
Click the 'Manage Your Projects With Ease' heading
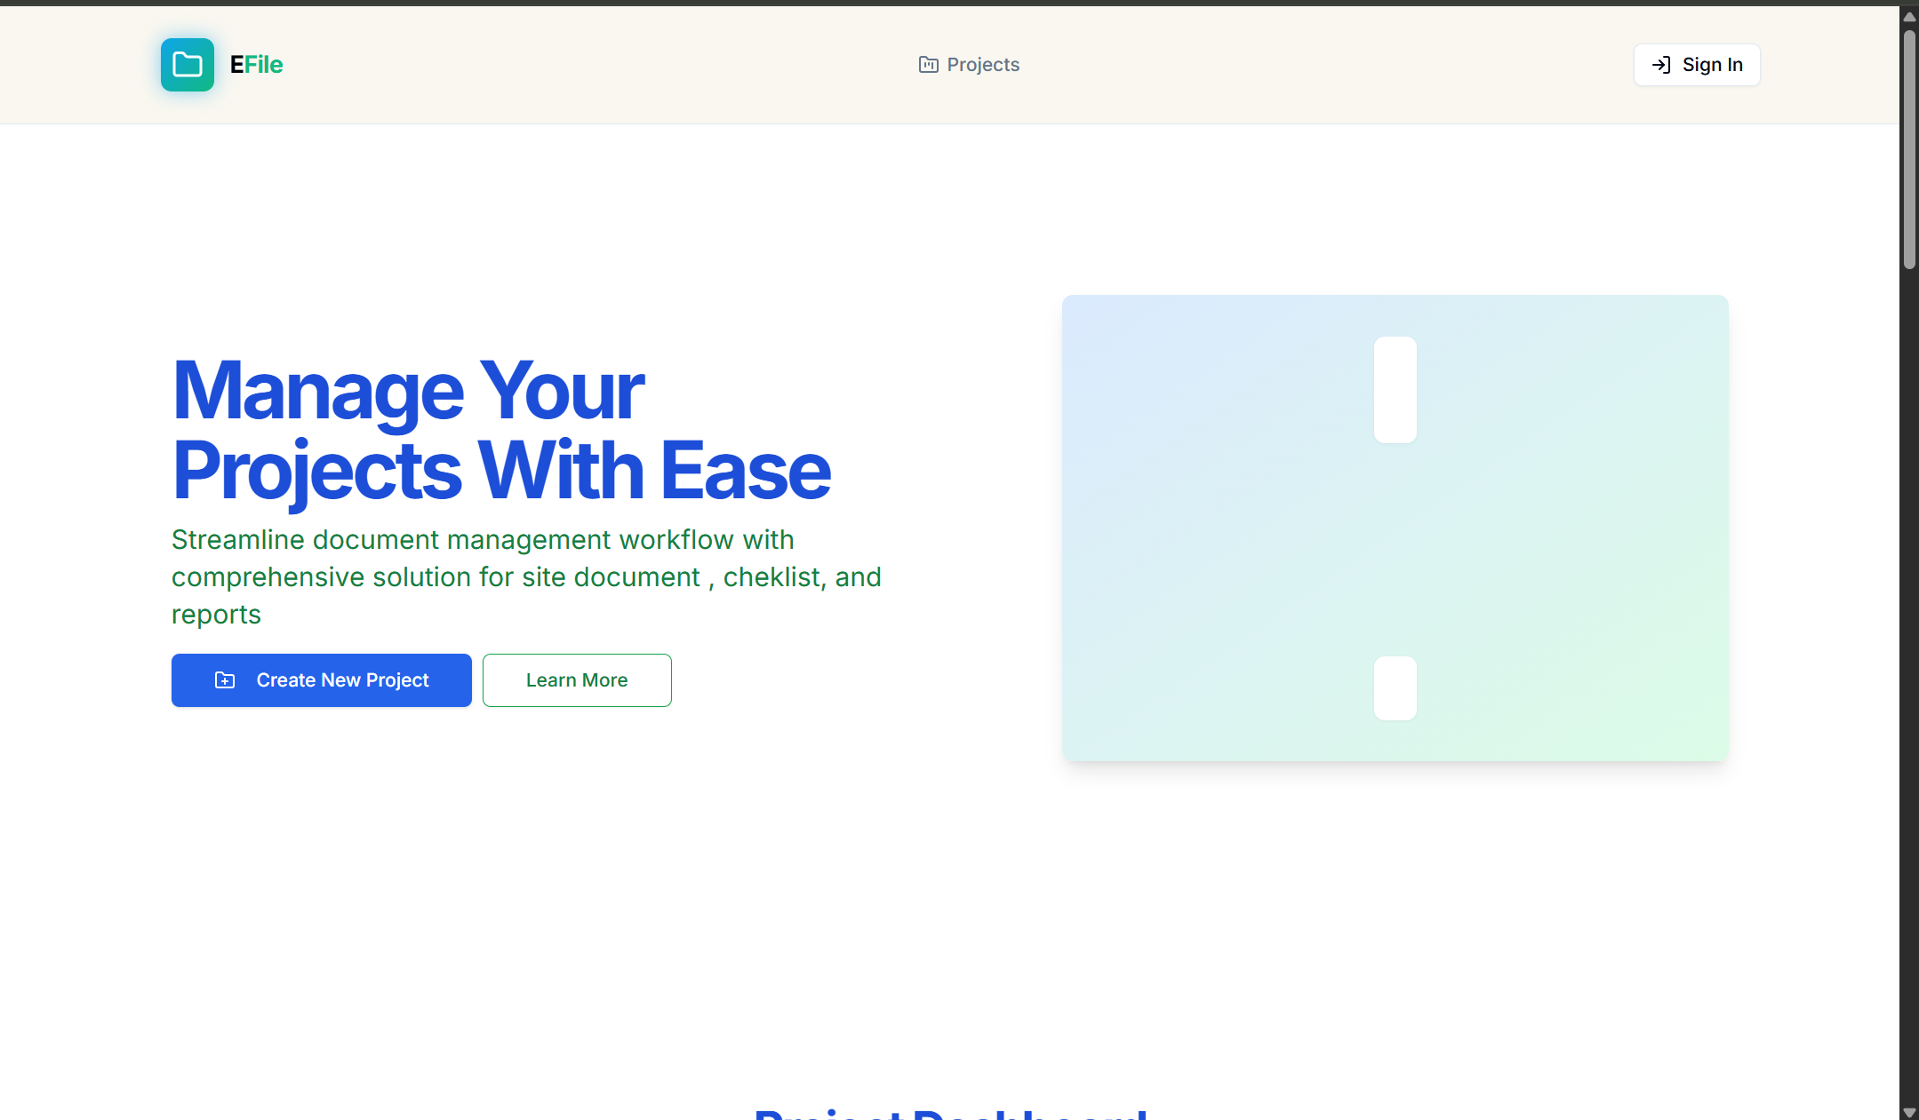(500, 430)
